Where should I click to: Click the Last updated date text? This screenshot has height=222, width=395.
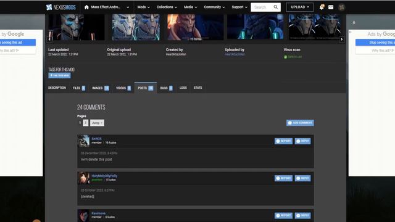(63, 54)
